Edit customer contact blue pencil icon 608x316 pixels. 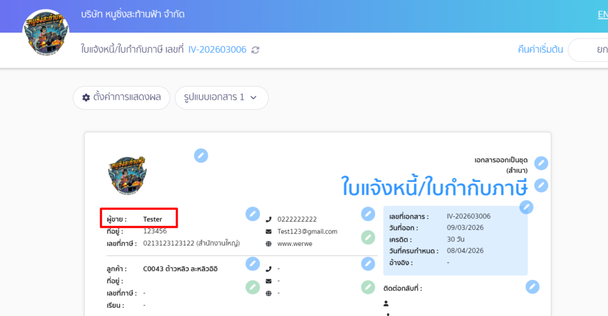368,264
